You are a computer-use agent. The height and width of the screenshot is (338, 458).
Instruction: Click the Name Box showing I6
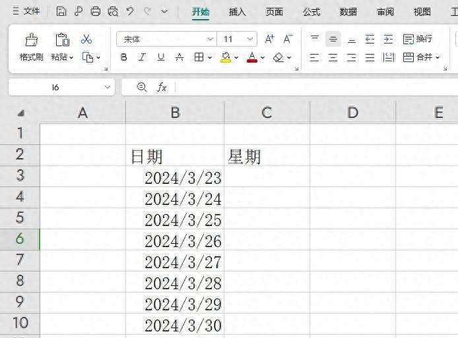pyautogui.click(x=55, y=87)
